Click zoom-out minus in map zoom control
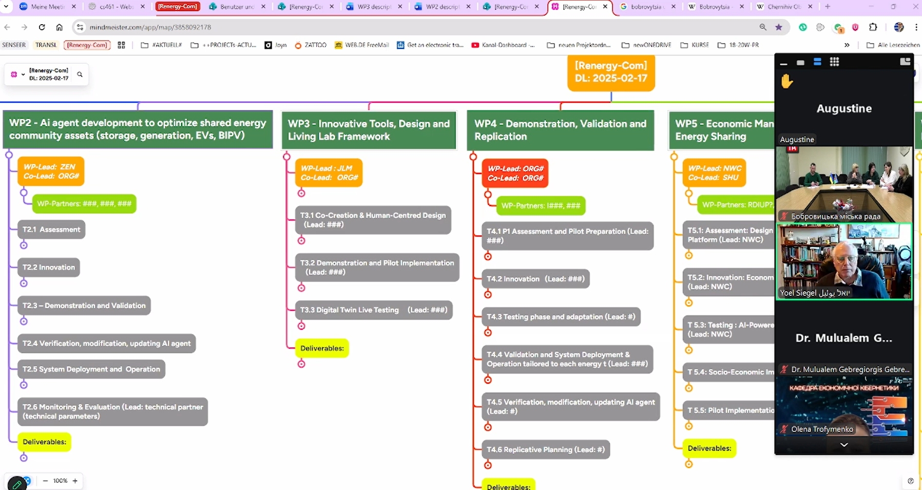The image size is (922, 490). (45, 481)
